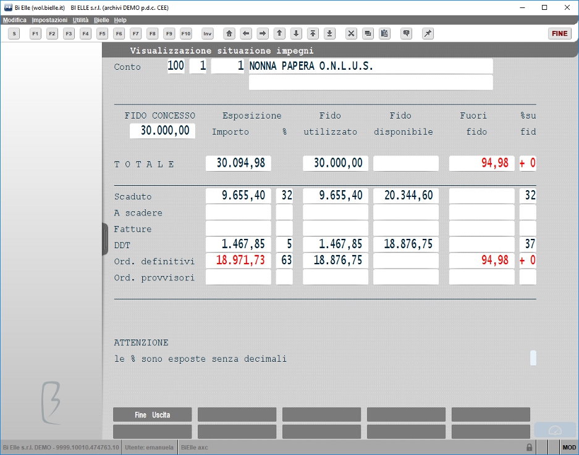
Task: Click the right arrow icon
Action: coord(263,33)
